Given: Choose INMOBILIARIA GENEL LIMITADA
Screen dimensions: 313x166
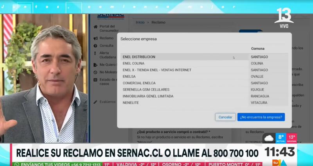Looking at the screenshot, I should pos(204,96).
